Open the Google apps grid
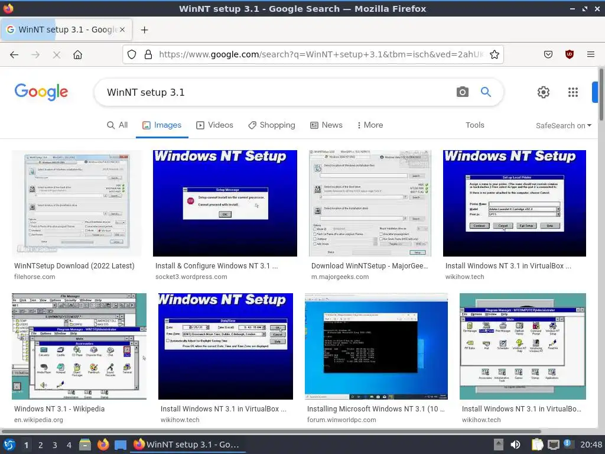The width and height of the screenshot is (605, 454). [x=573, y=92]
